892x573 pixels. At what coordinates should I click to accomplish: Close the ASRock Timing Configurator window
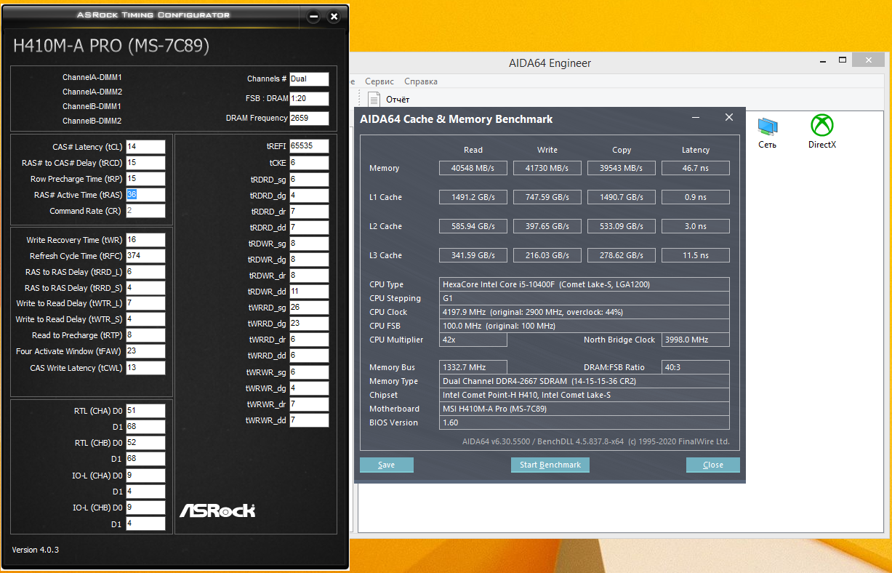click(334, 16)
